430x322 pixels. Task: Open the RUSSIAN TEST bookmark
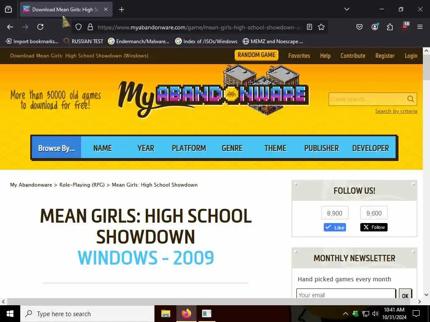(x=83, y=42)
